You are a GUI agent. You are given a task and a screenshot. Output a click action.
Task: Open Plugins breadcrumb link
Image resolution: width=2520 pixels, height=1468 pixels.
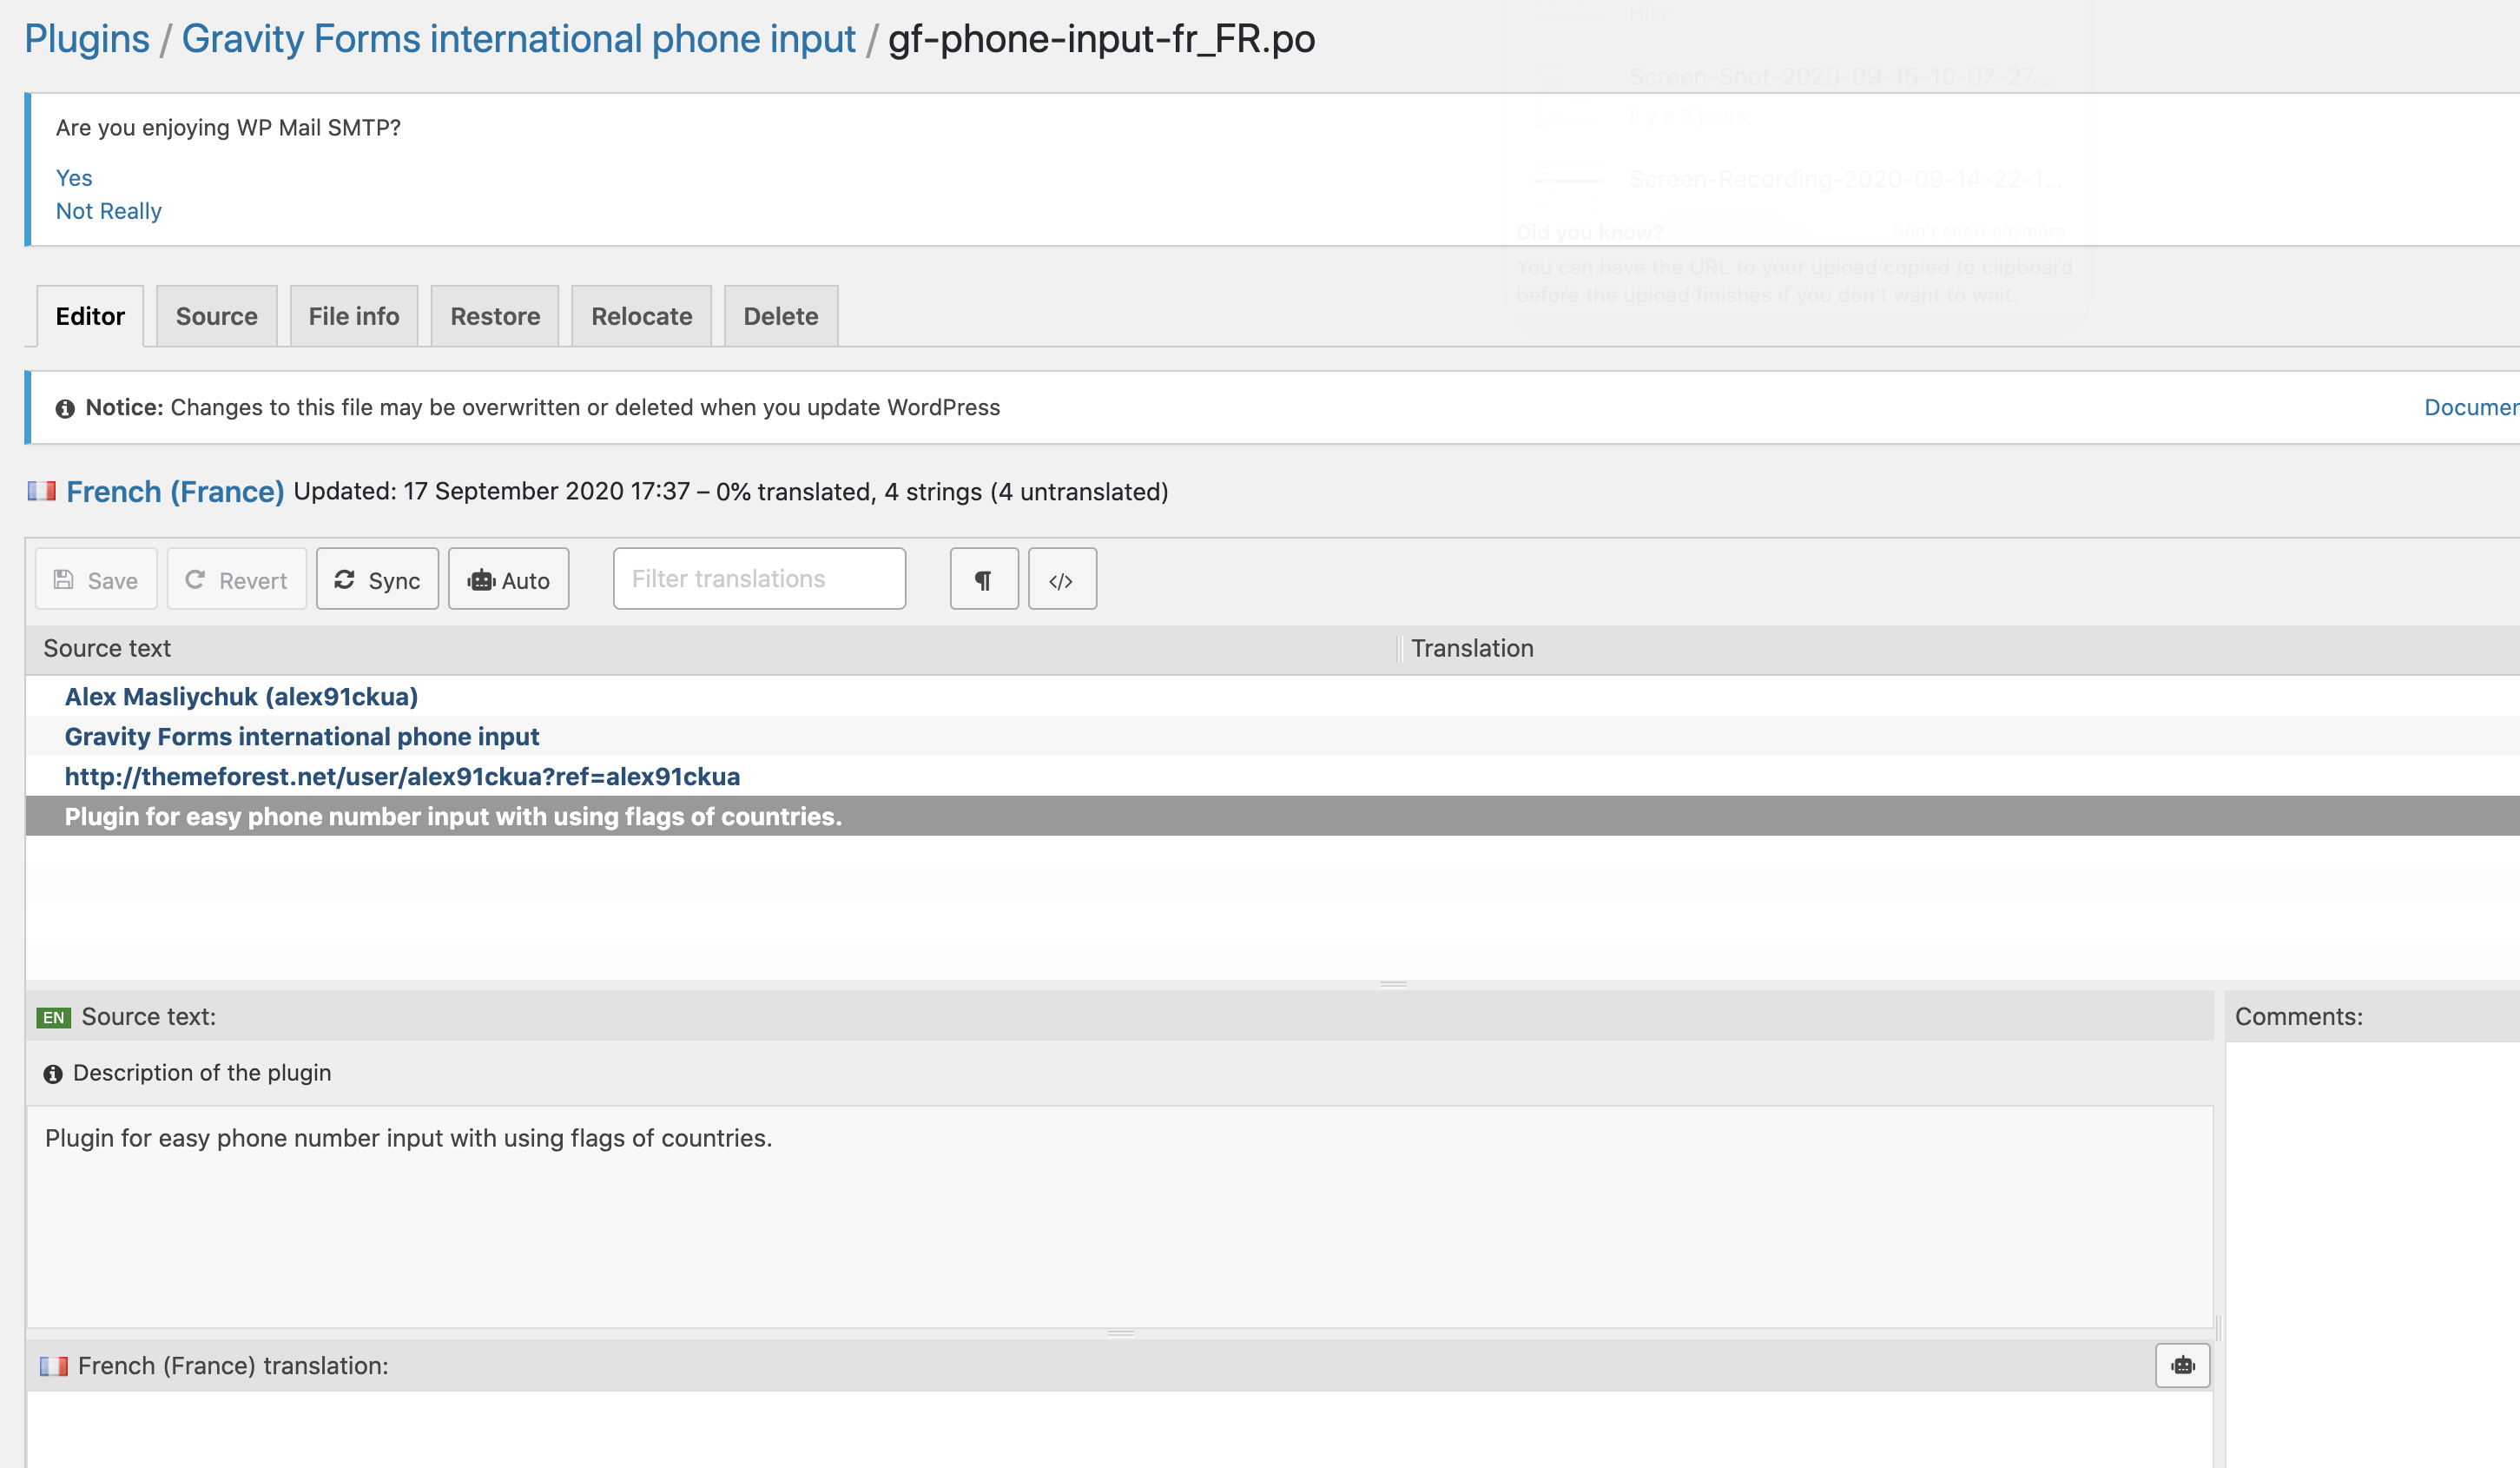coord(86,39)
